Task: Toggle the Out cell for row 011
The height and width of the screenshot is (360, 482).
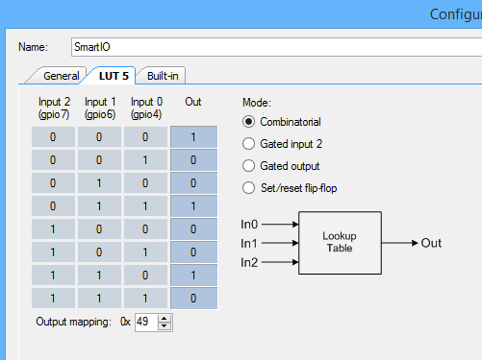Action: [x=193, y=206]
